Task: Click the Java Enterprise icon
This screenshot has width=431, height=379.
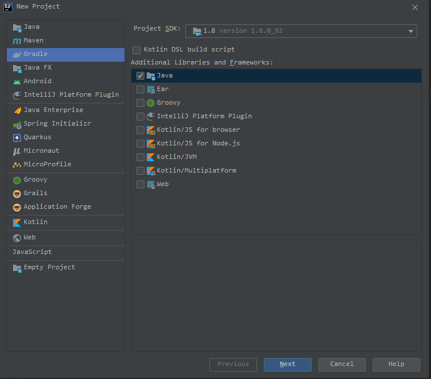Action: click(17, 110)
